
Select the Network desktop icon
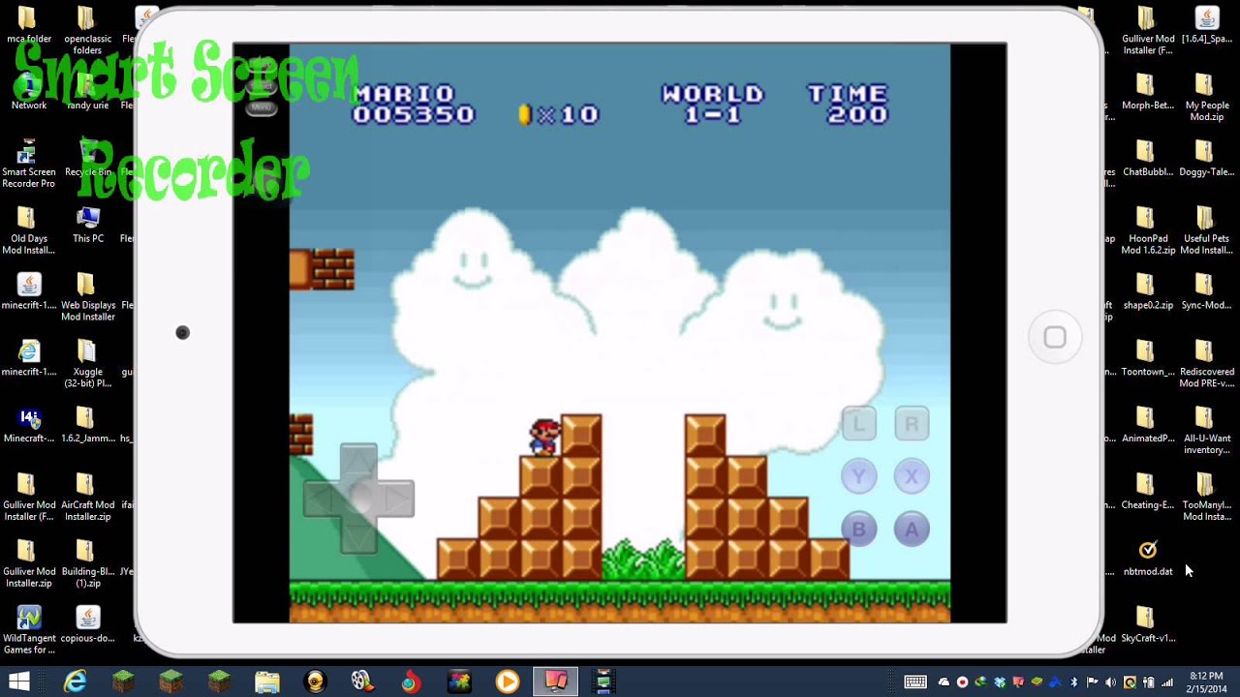(28, 93)
